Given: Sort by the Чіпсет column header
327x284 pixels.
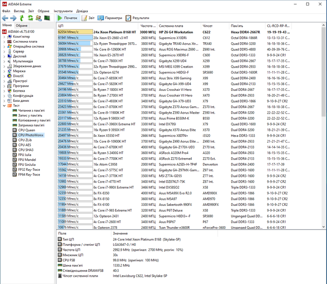Looking at the screenshot, I should (215, 26).
